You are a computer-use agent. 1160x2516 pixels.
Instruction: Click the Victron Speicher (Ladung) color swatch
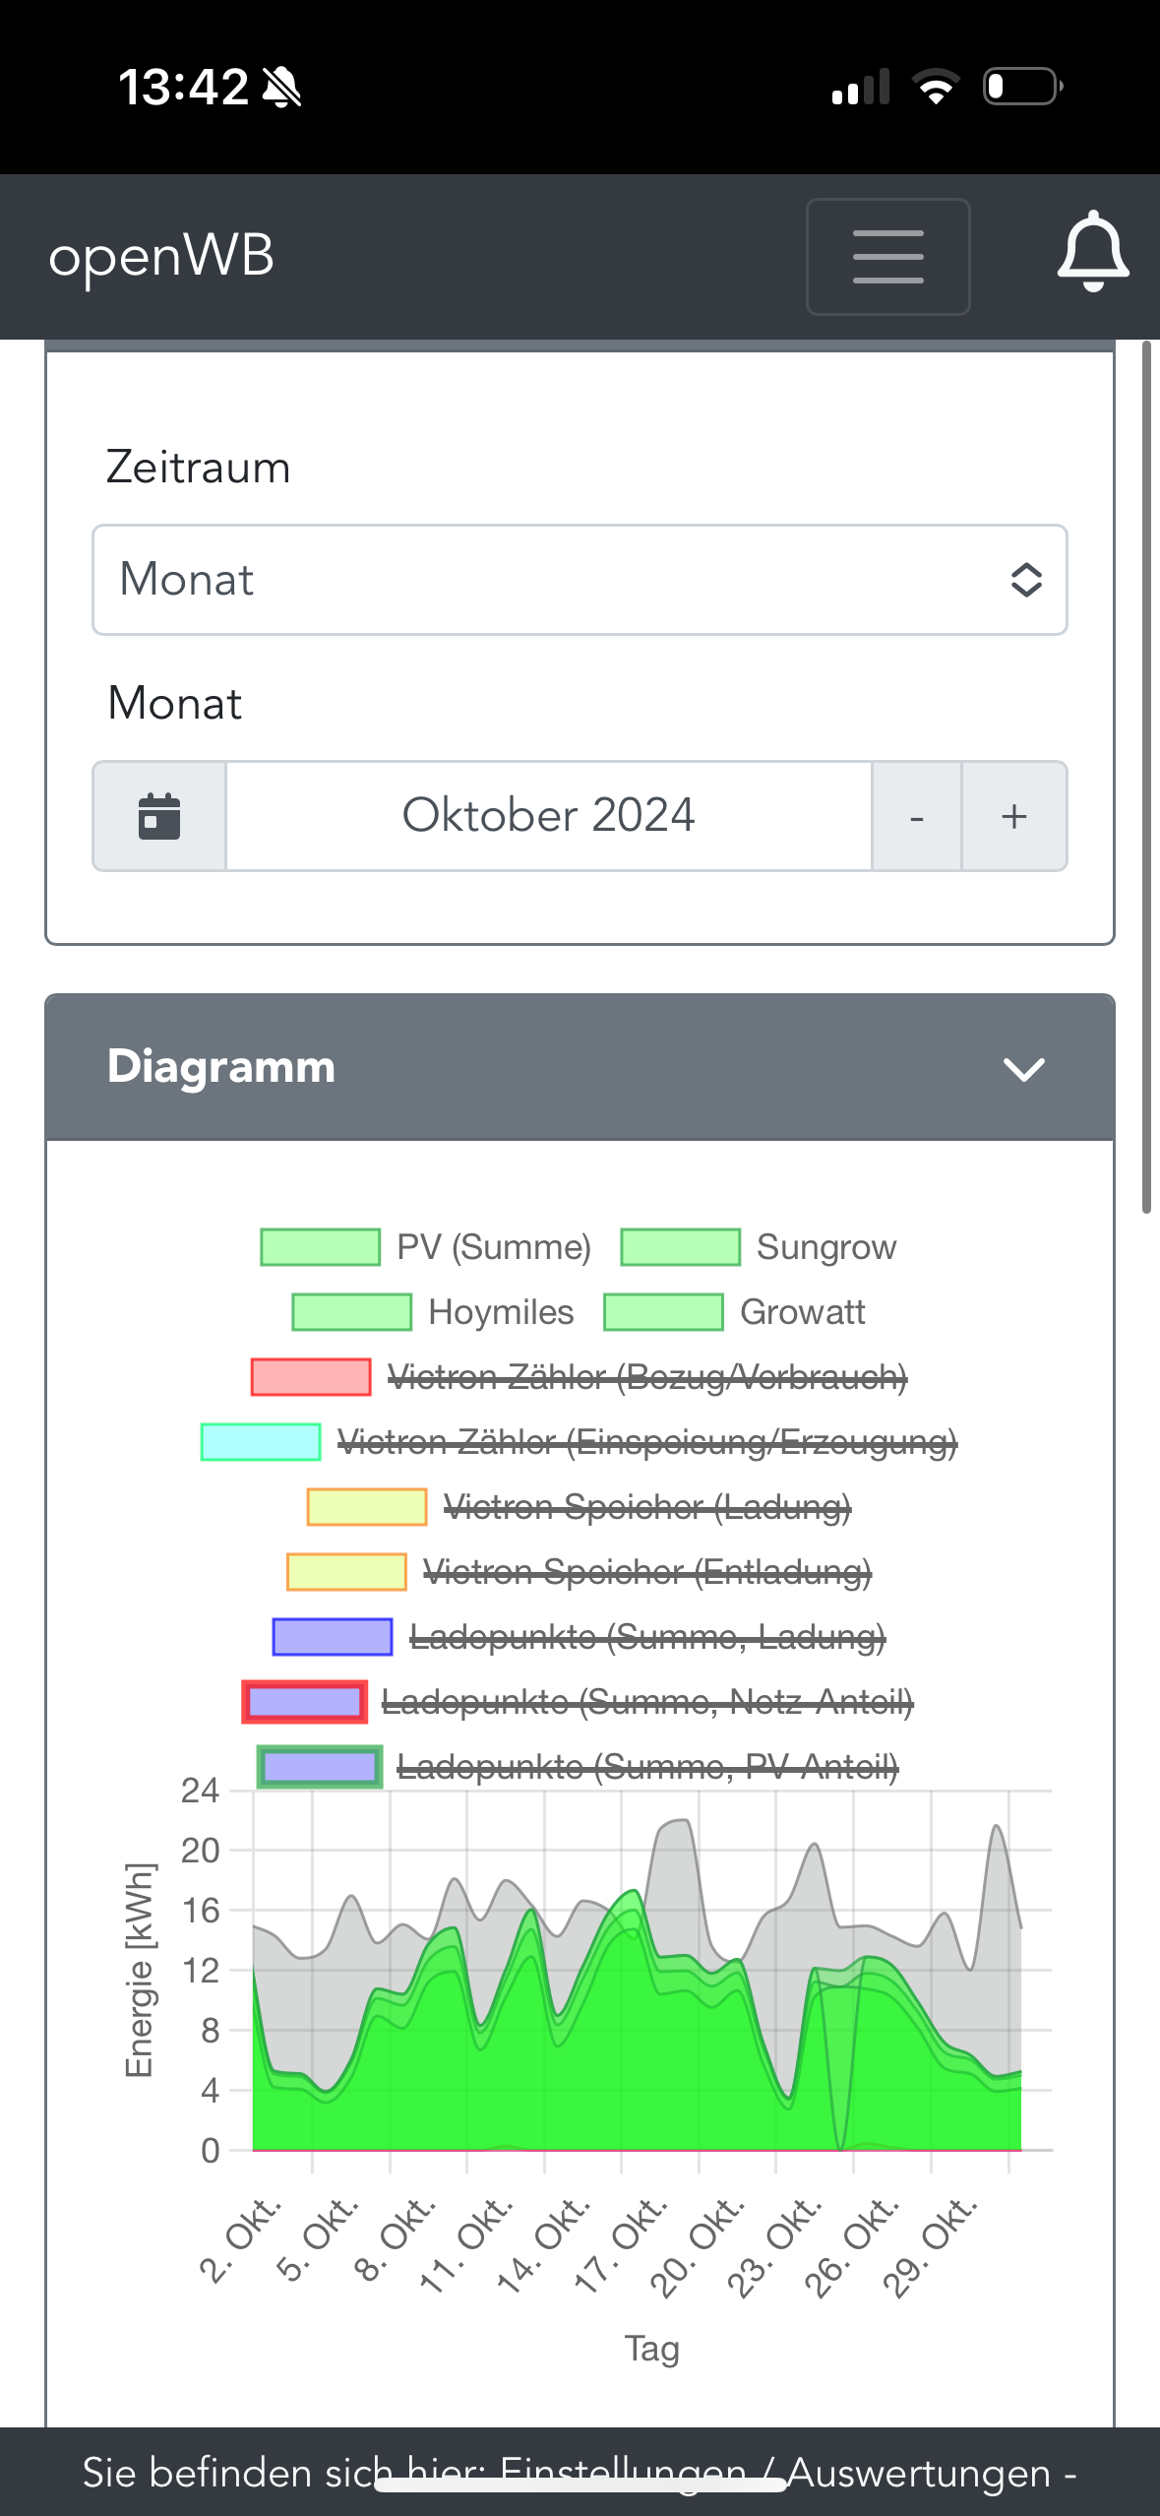366,1507
